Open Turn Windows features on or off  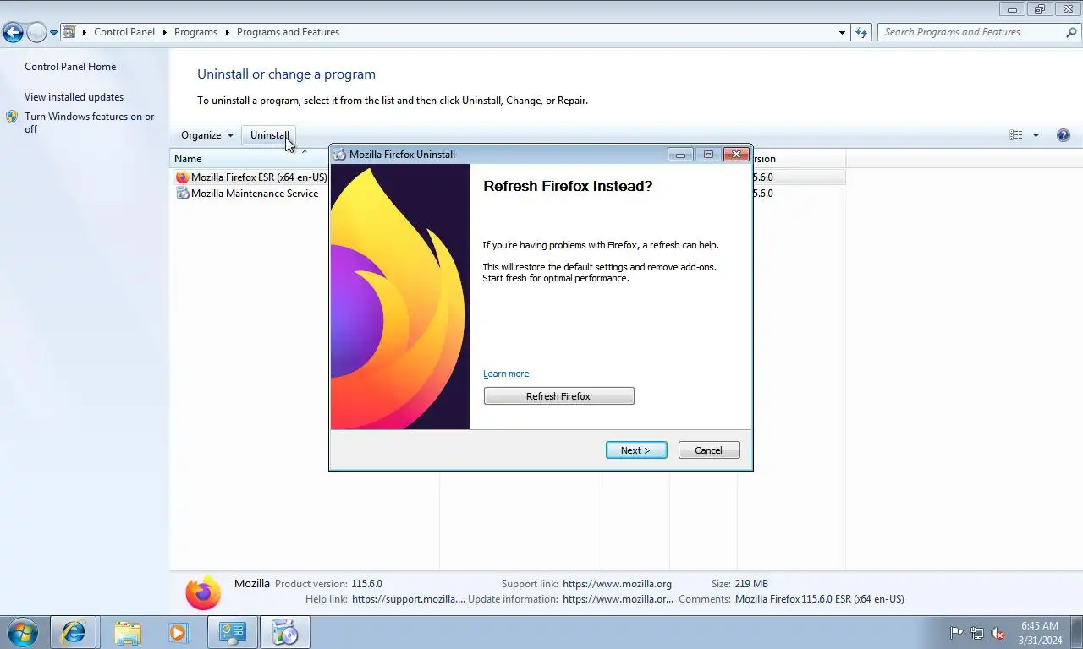click(90, 123)
